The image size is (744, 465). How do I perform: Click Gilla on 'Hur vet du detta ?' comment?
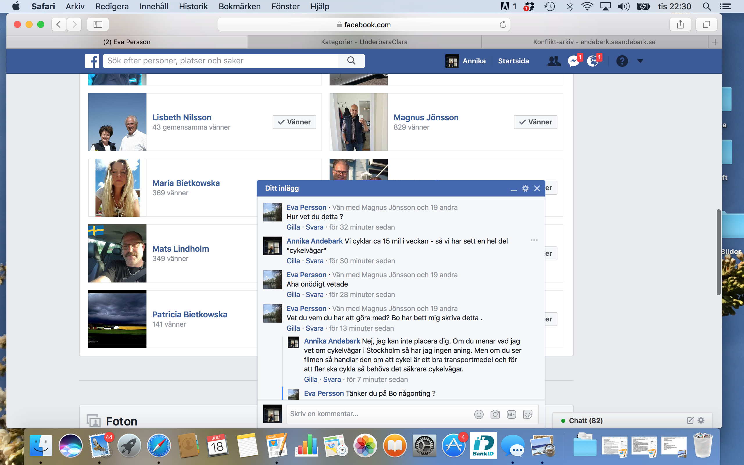click(293, 227)
